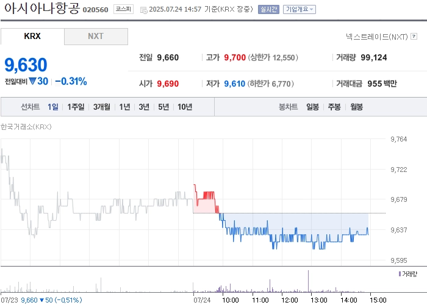Click the 한국거래소(KRX) chart label
The height and width of the screenshot is (308, 427).
[26, 127]
